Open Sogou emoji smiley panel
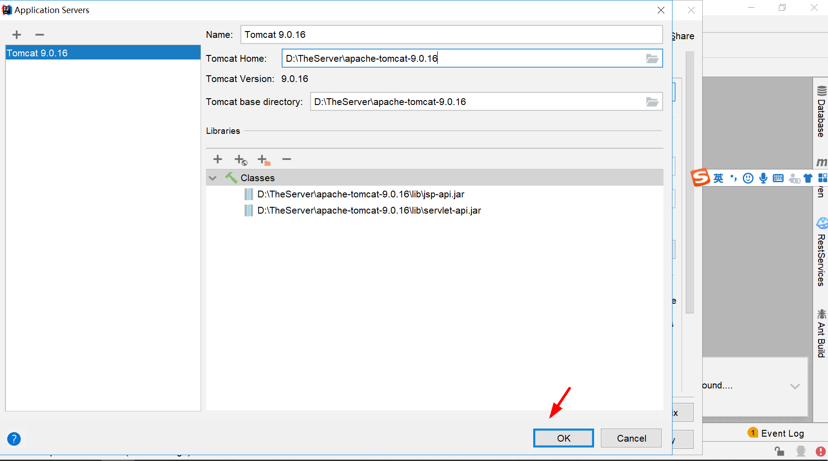Image resolution: width=828 pixels, height=461 pixels. point(748,178)
